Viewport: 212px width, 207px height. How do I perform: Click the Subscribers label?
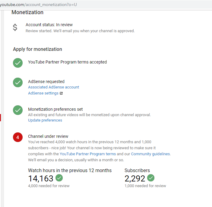point(137,171)
